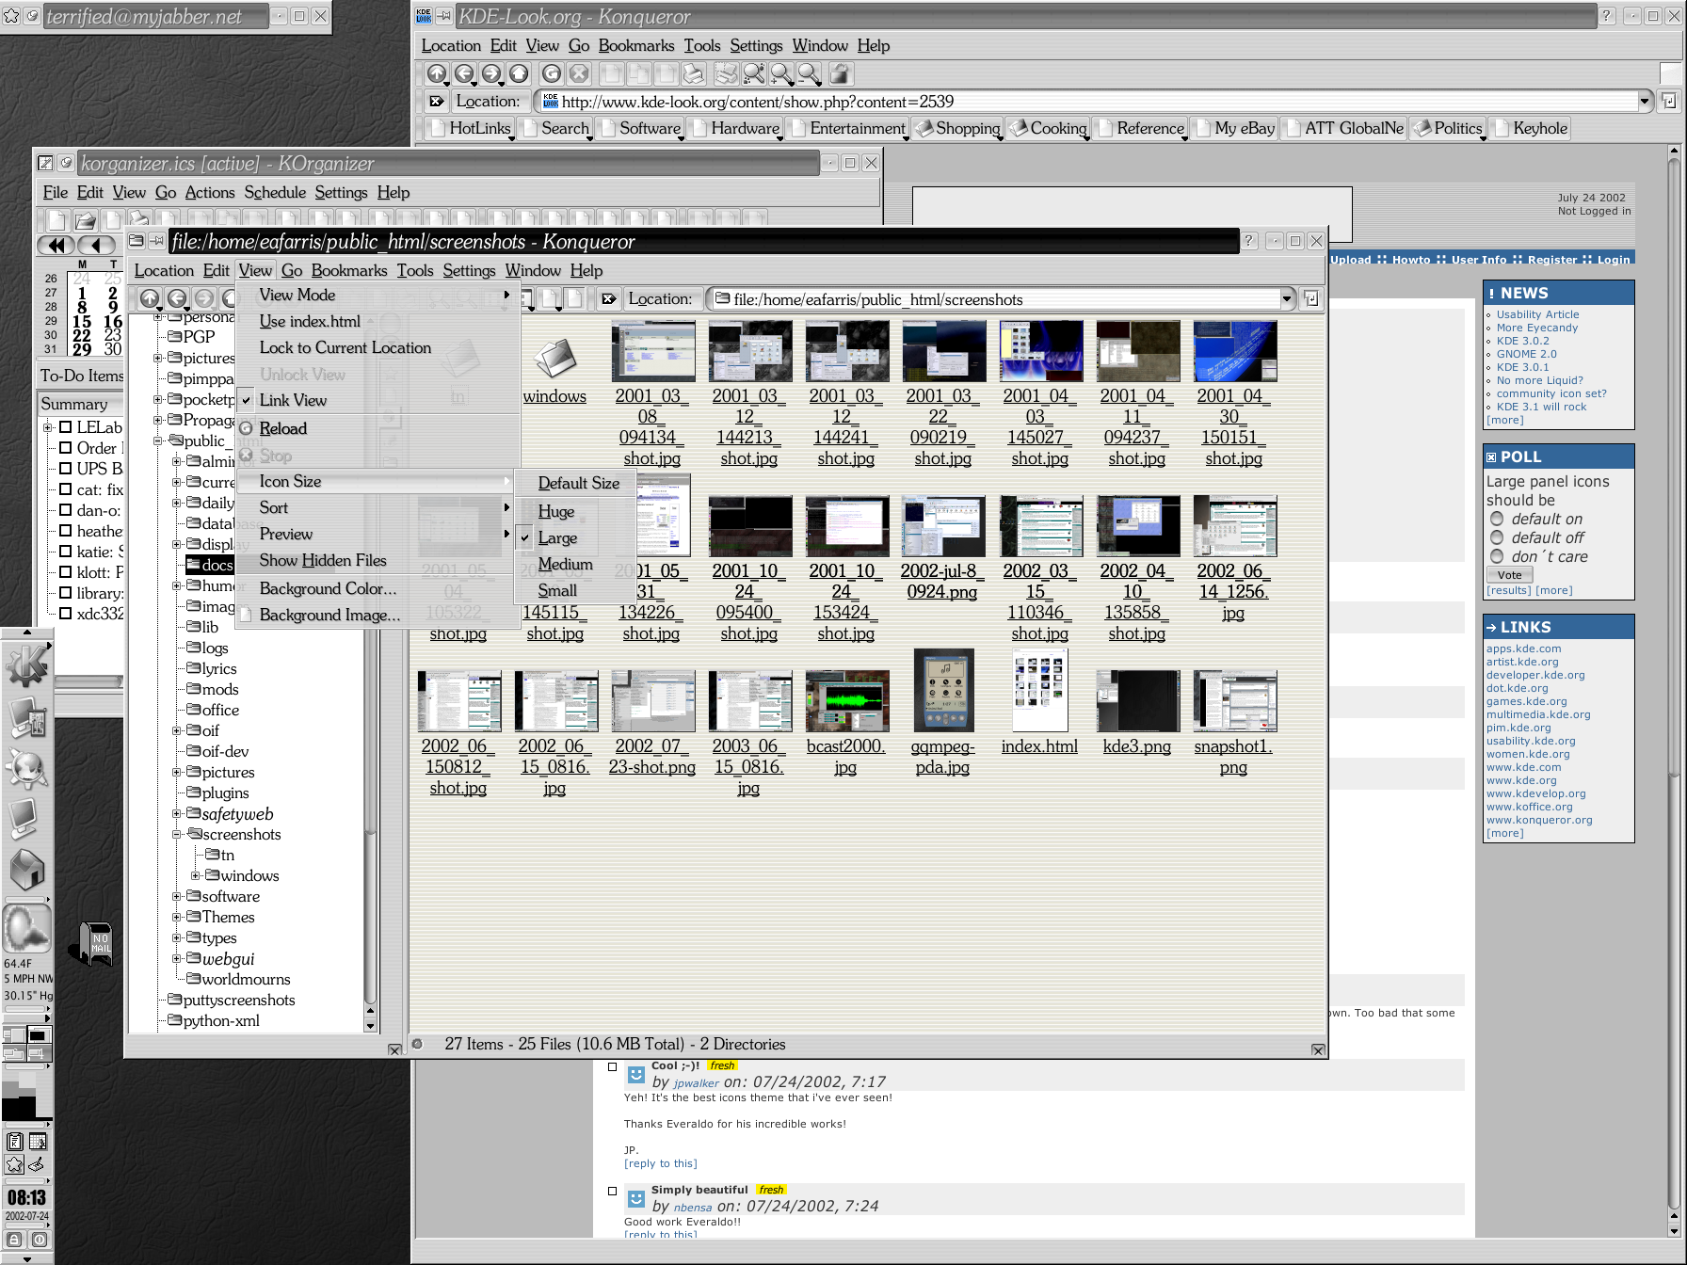This screenshot has width=1687, height=1265.
Task: Expand the webgui folder in tree
Action: tap(176, 959)
